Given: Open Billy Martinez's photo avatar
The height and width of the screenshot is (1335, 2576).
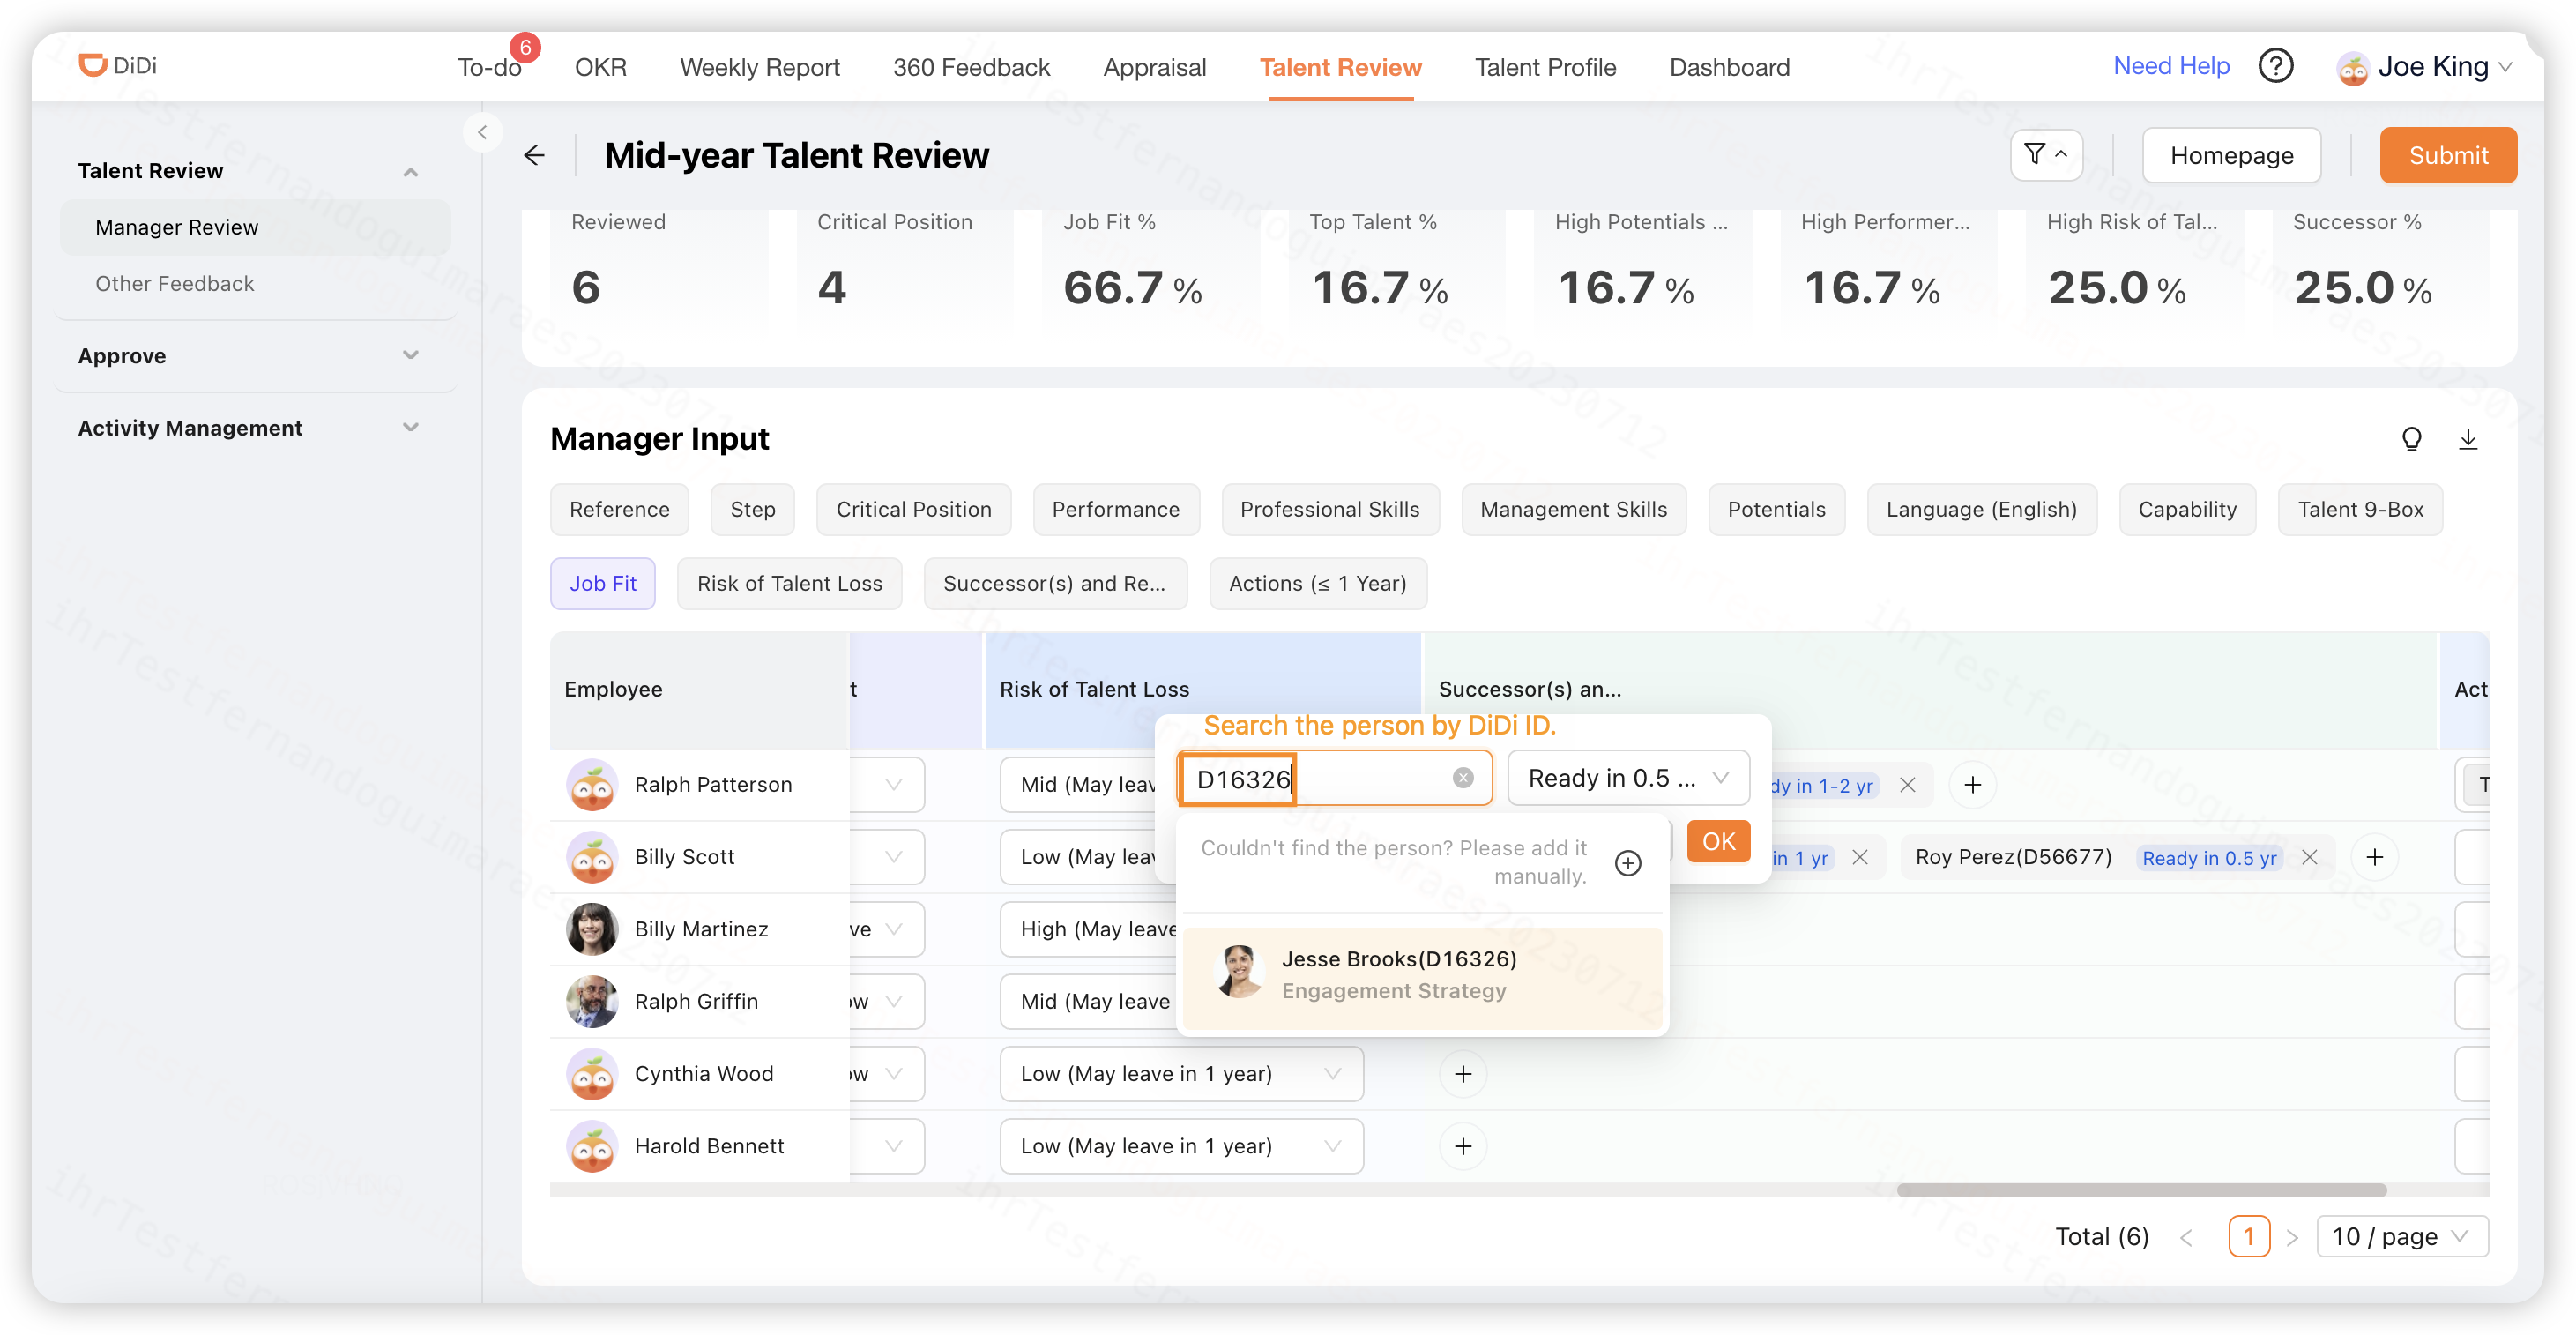Looking at the screenshot, I should (x=592, y=929).
